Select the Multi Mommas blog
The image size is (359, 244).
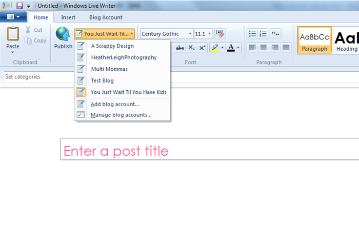click(122, 69)
